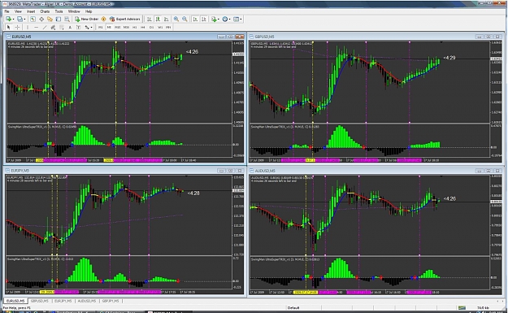Expand the New Chart dropdown arrow

click(13, 20)
